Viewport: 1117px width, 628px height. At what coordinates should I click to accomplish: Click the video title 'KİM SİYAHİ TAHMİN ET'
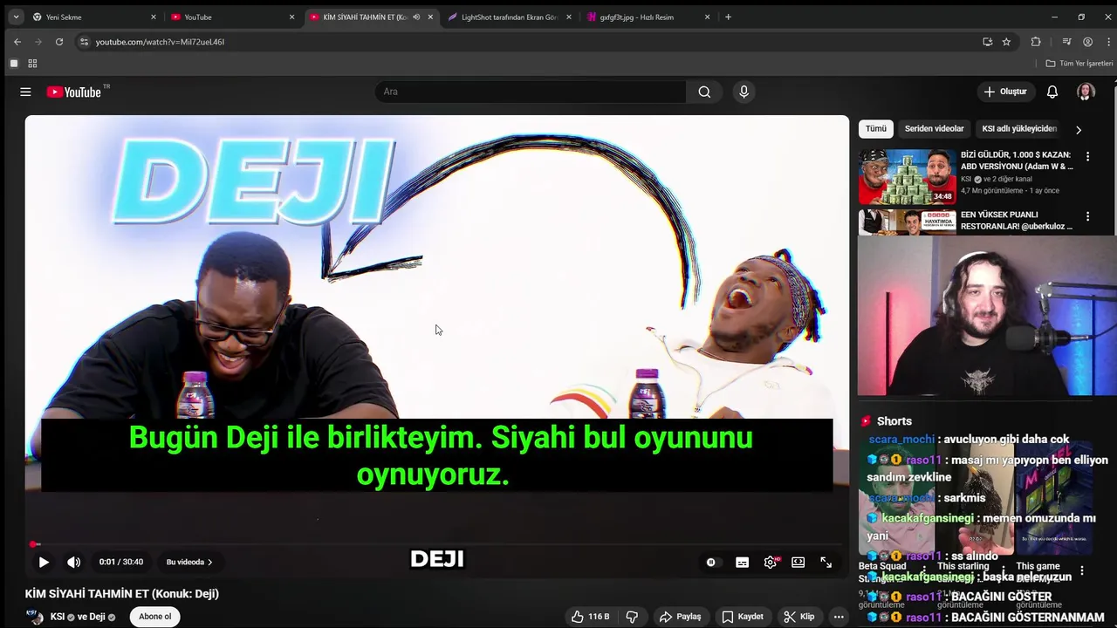pyautogui.click(x=122, y=594)
